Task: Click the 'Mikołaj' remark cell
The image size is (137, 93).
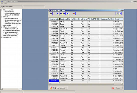Action: (x=119, y=22)
